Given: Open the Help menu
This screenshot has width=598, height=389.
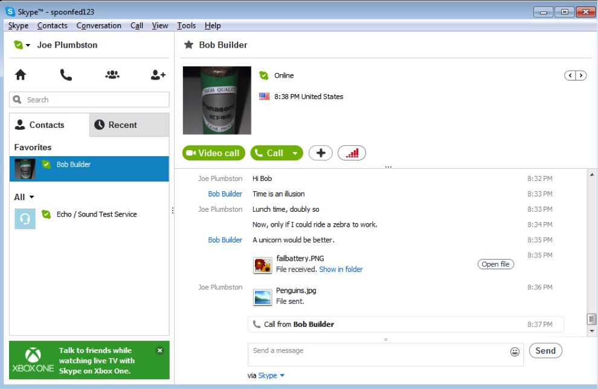Looking at the screenshot, I should [x=213, y=25].
